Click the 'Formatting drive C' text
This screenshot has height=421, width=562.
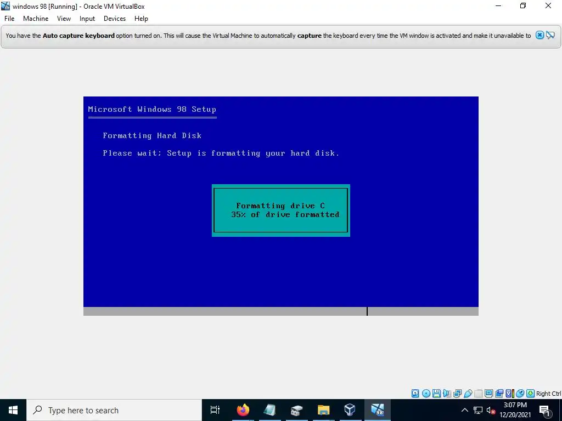pos(280,206)
